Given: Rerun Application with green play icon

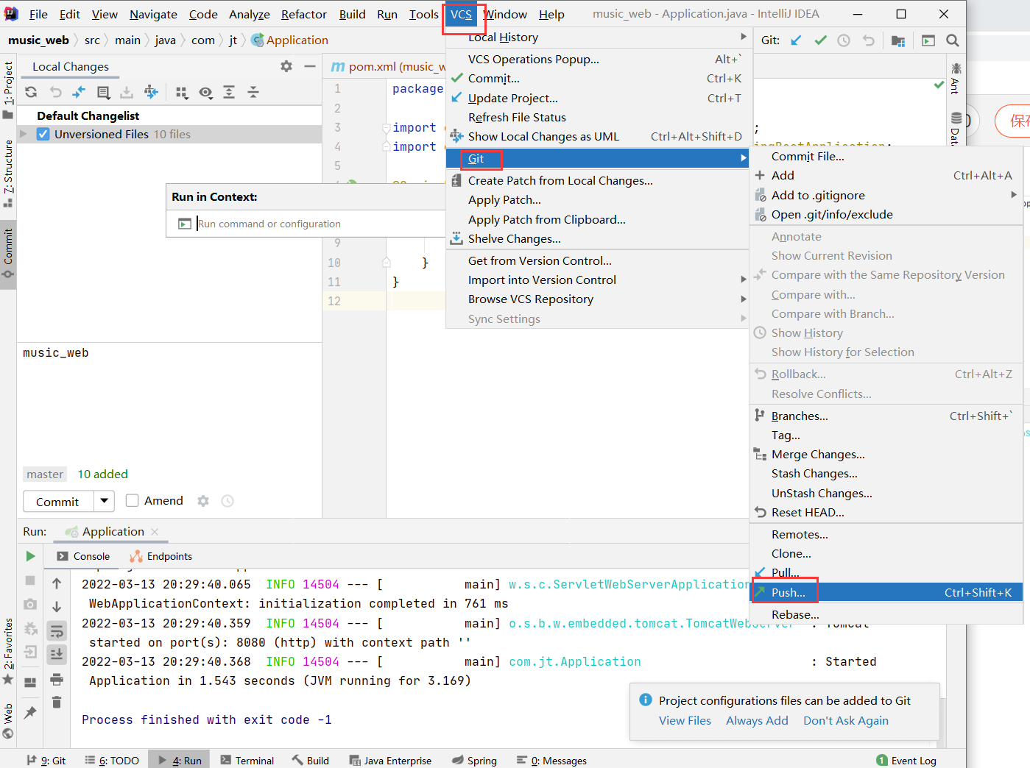Looking at the screenshot, I should (30, 556).
